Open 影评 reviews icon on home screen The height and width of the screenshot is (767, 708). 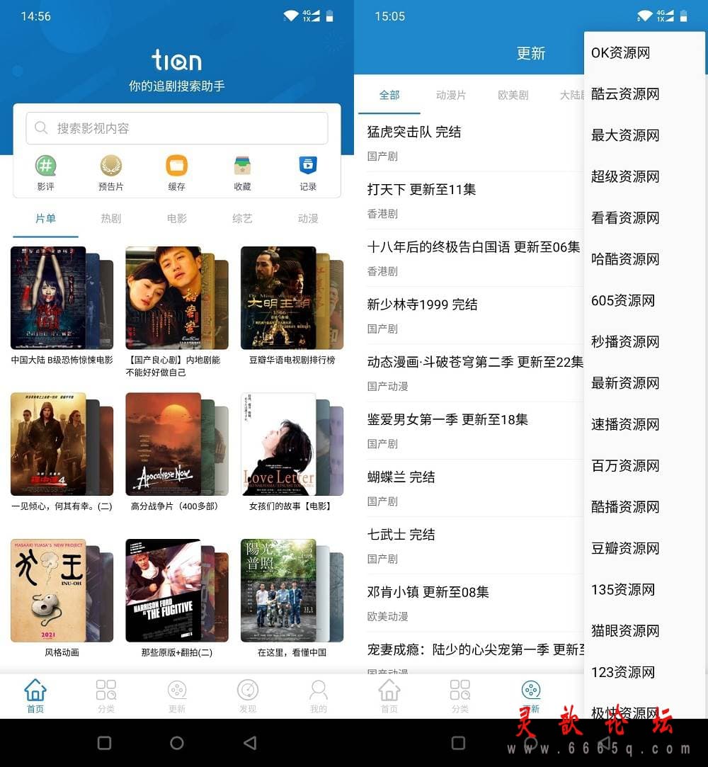(45, 166)
